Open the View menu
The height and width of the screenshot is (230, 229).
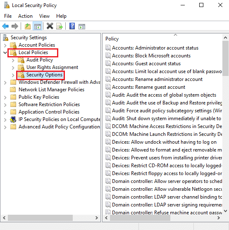(44, 16)
